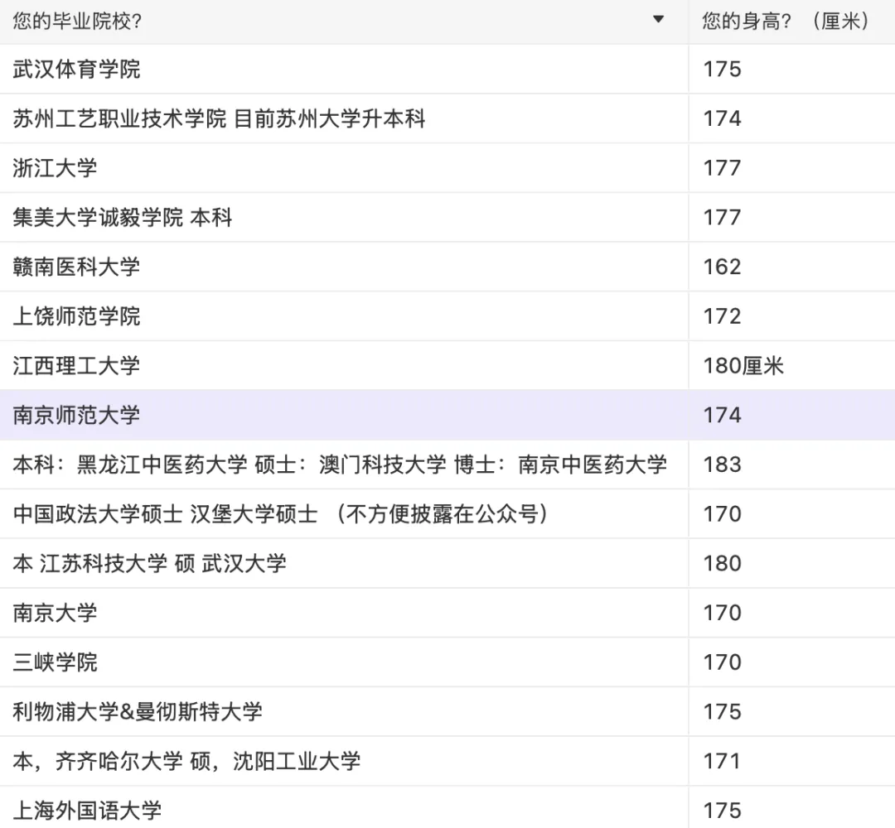
Task: Click the 180厘米 height cell
Action: click(x=791, y=365)
